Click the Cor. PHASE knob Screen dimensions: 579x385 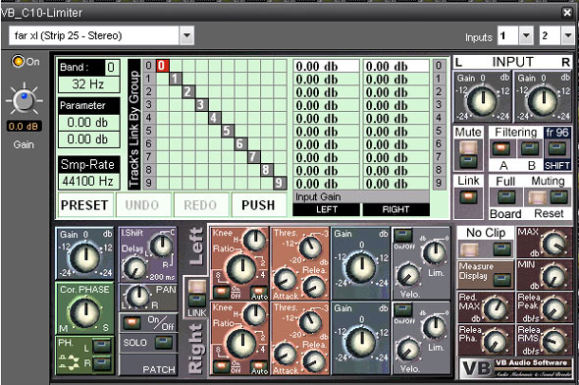coord(85,312)
